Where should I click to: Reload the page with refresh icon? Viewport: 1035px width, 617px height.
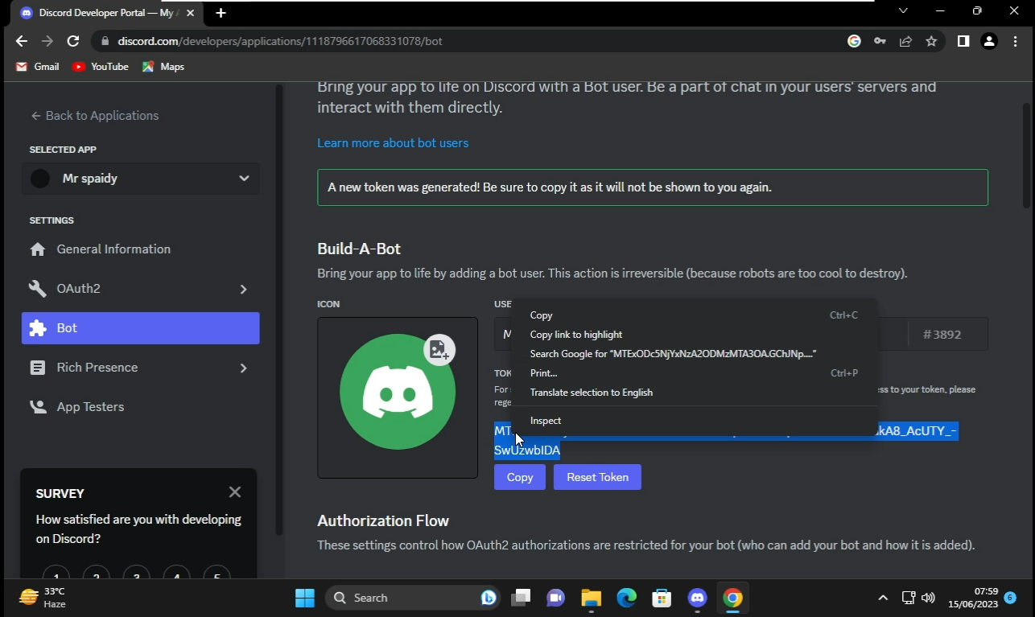point(73,41)
